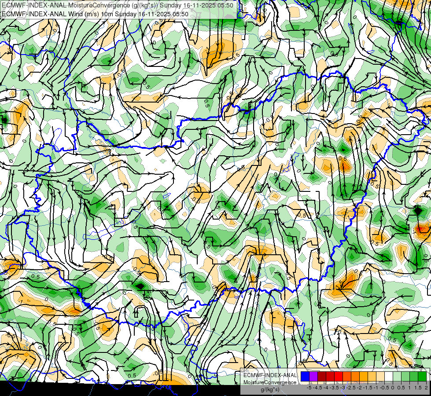Click the legend tick label -4.5
Screen dimensions: 431x396
pos(318,388)
